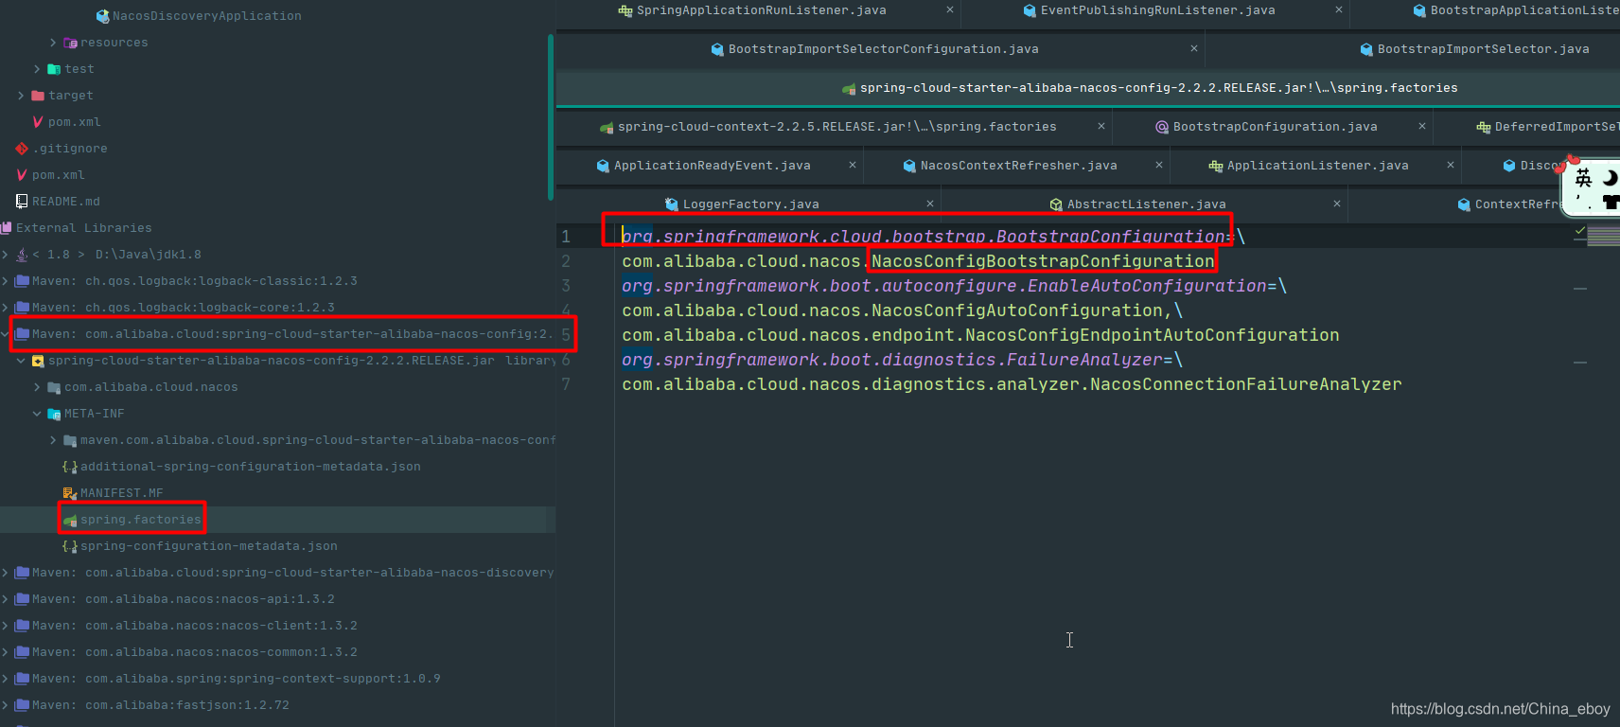Click nacos-client:1.3.2 library icon
The image size is (1620, 727).
pos(22,626)
